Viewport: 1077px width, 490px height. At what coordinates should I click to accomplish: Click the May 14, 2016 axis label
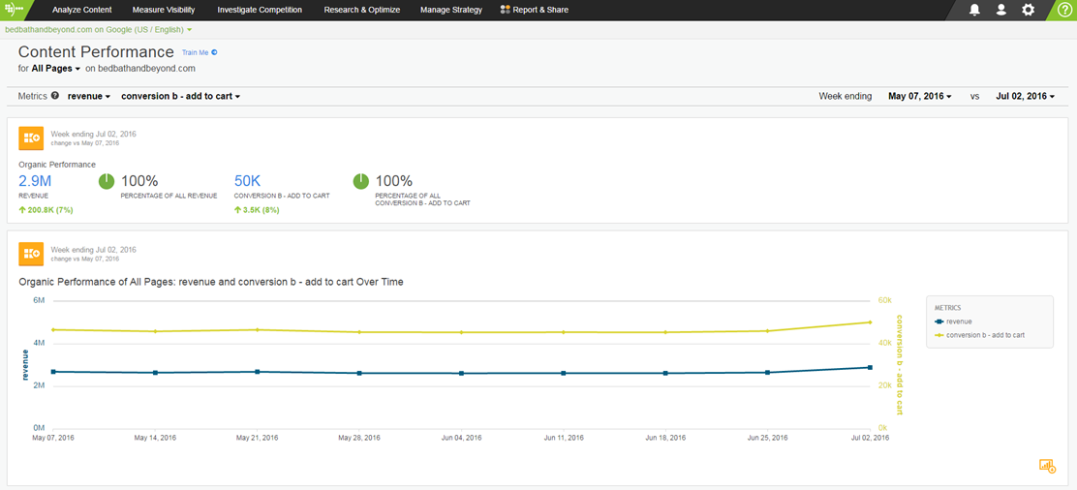coord(155,437)
